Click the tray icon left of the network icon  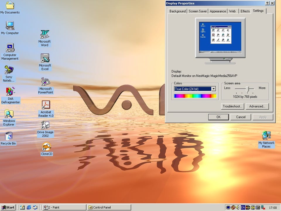point(258,207)
